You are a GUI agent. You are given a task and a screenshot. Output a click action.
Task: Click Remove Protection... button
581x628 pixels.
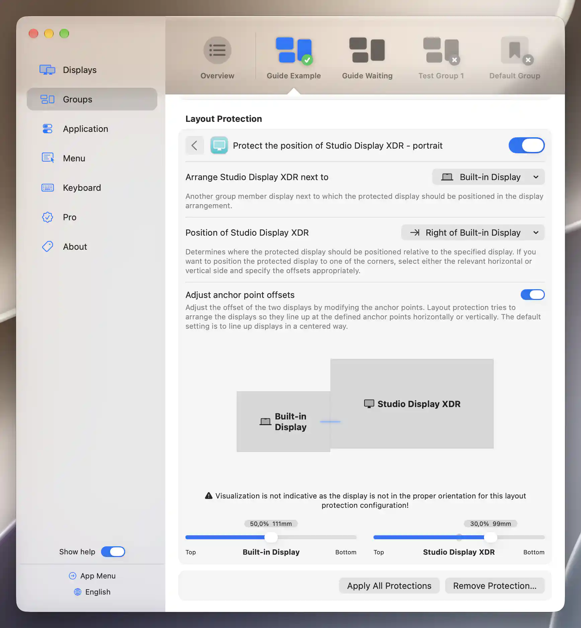pyautogui.click(x=495, y=586)
